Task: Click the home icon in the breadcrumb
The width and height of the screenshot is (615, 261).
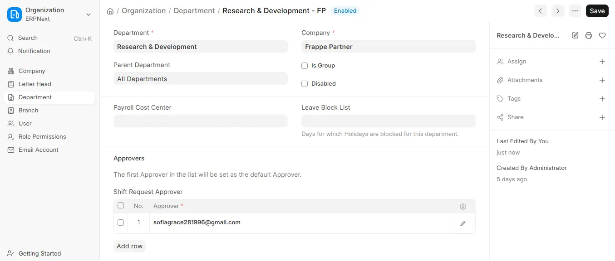Action: tap(110, 11)
